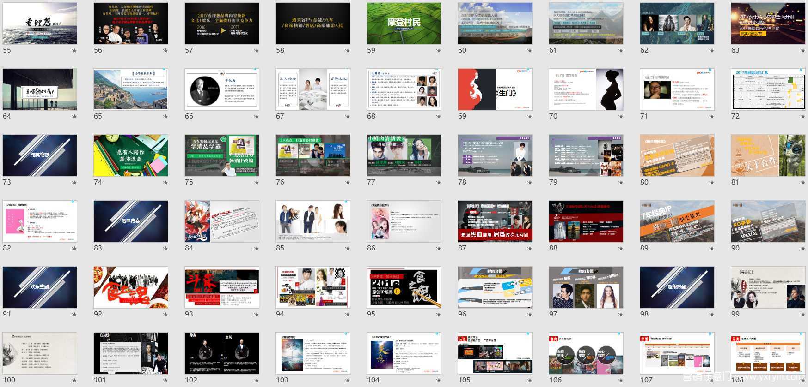Click the transition star icon for slide 61

coord(621,51)
